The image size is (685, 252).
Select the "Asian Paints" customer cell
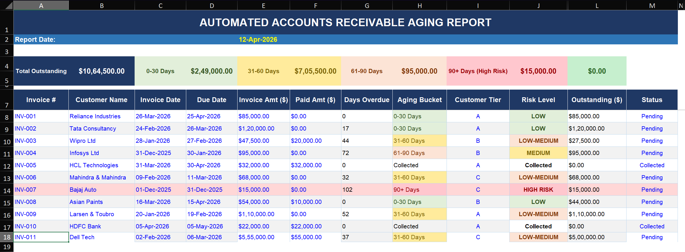[102, 202]
